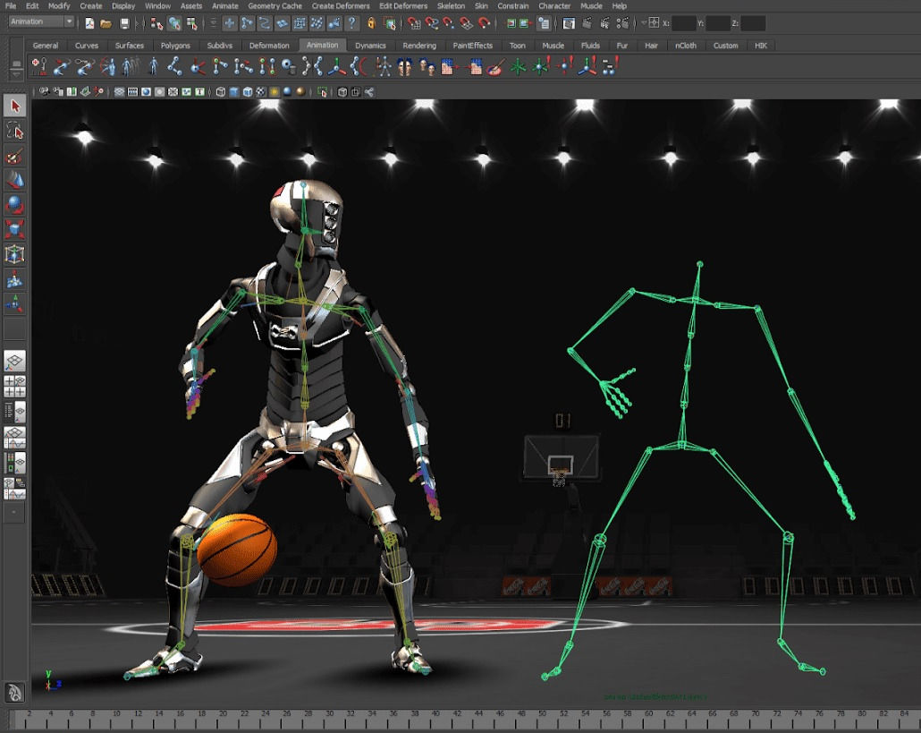921x733 pixels.
Task: Pick the Scale tool in toolbox
Action: (x=14, y=230)
